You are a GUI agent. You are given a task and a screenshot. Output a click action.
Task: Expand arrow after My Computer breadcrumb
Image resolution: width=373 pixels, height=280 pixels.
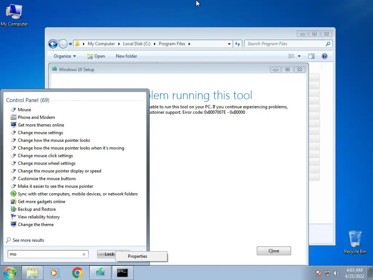[x=119, y=44]
